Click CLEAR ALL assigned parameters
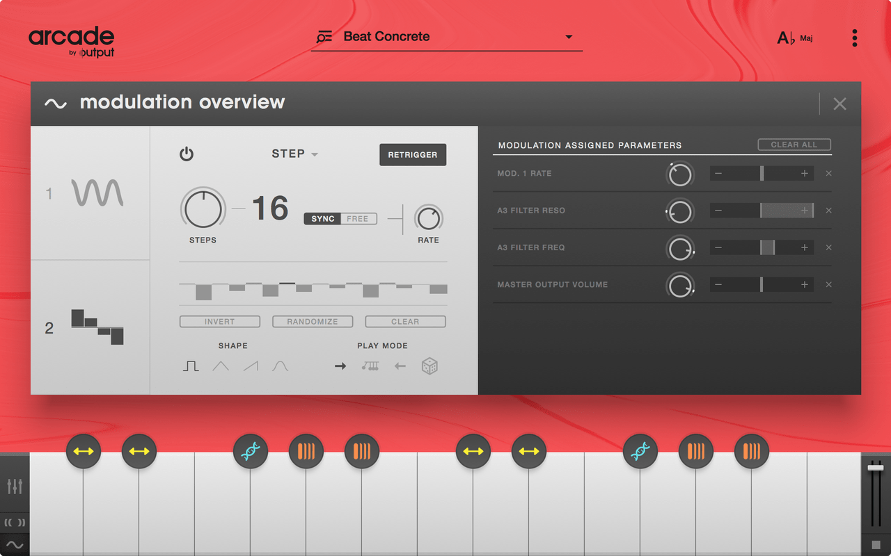 [794, 145]
